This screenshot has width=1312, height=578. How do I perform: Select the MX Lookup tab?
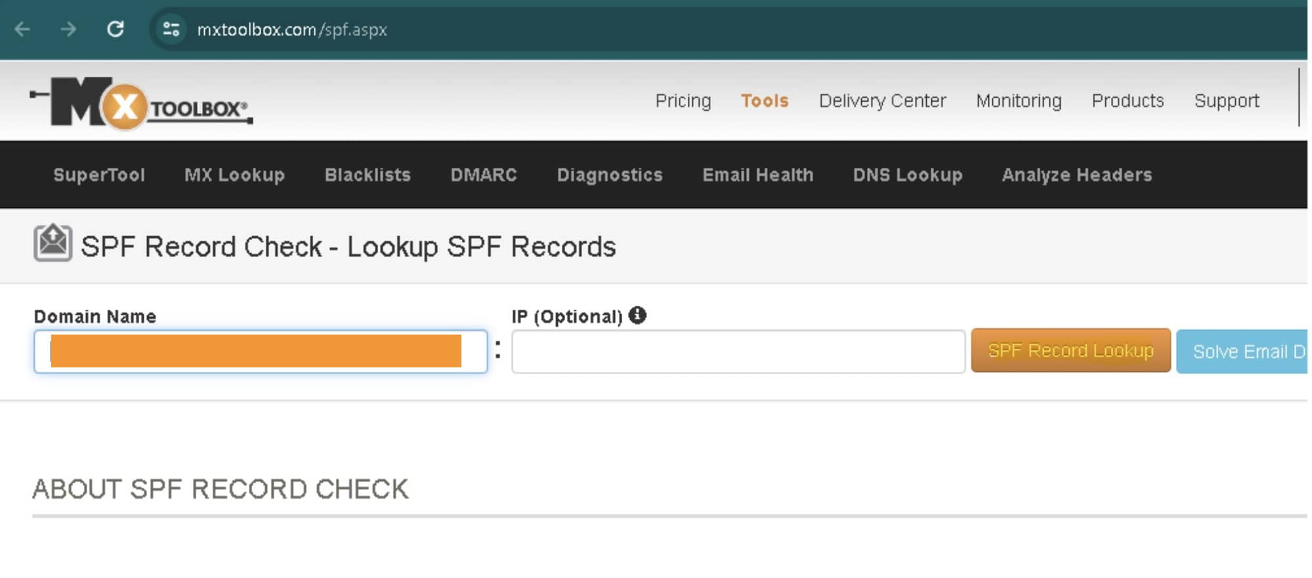234,175
